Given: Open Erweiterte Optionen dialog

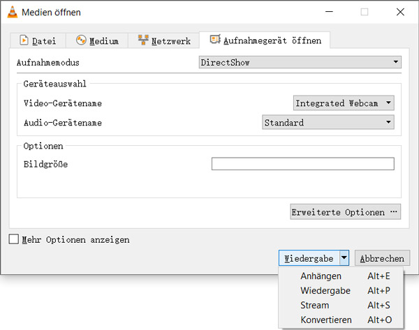Looking at the screenshot, I should tap(345, 212).
